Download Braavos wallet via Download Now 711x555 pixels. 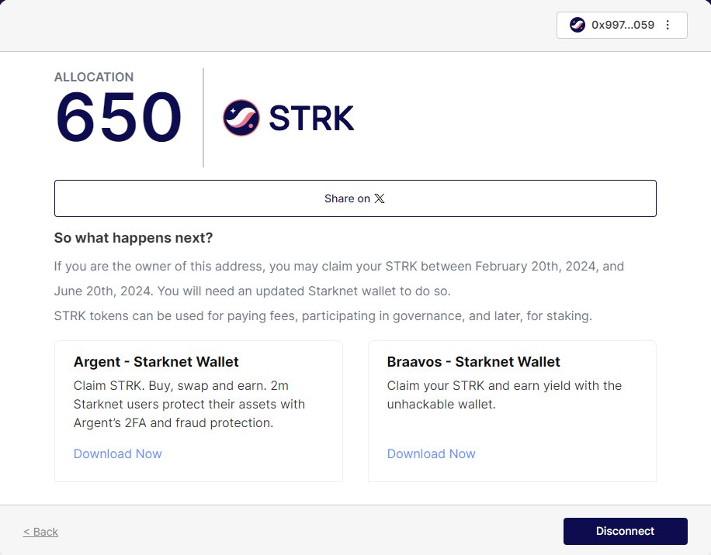(432, 453)
